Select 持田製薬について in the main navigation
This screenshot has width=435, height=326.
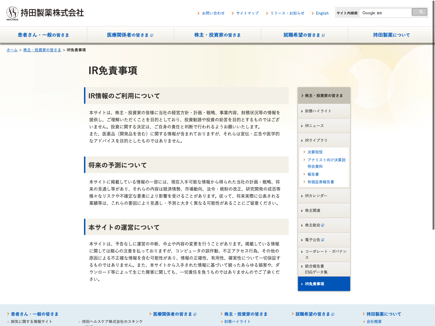391,35
